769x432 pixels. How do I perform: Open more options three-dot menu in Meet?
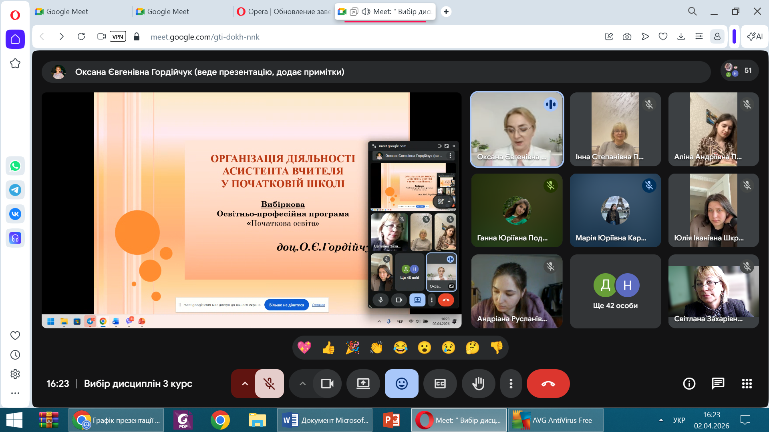(511, 384)
